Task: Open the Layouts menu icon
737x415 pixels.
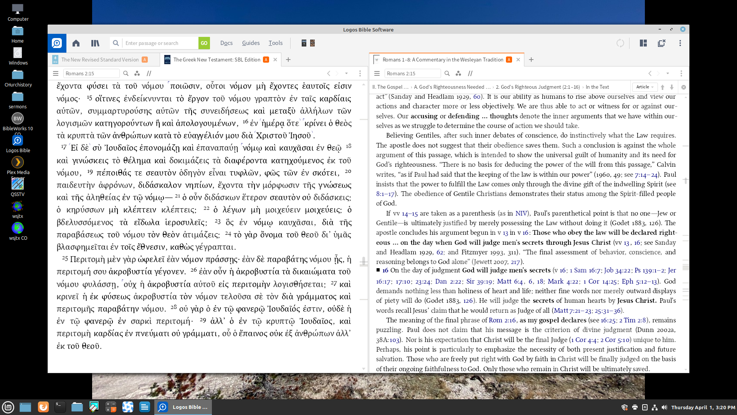Action: [643, 43]
